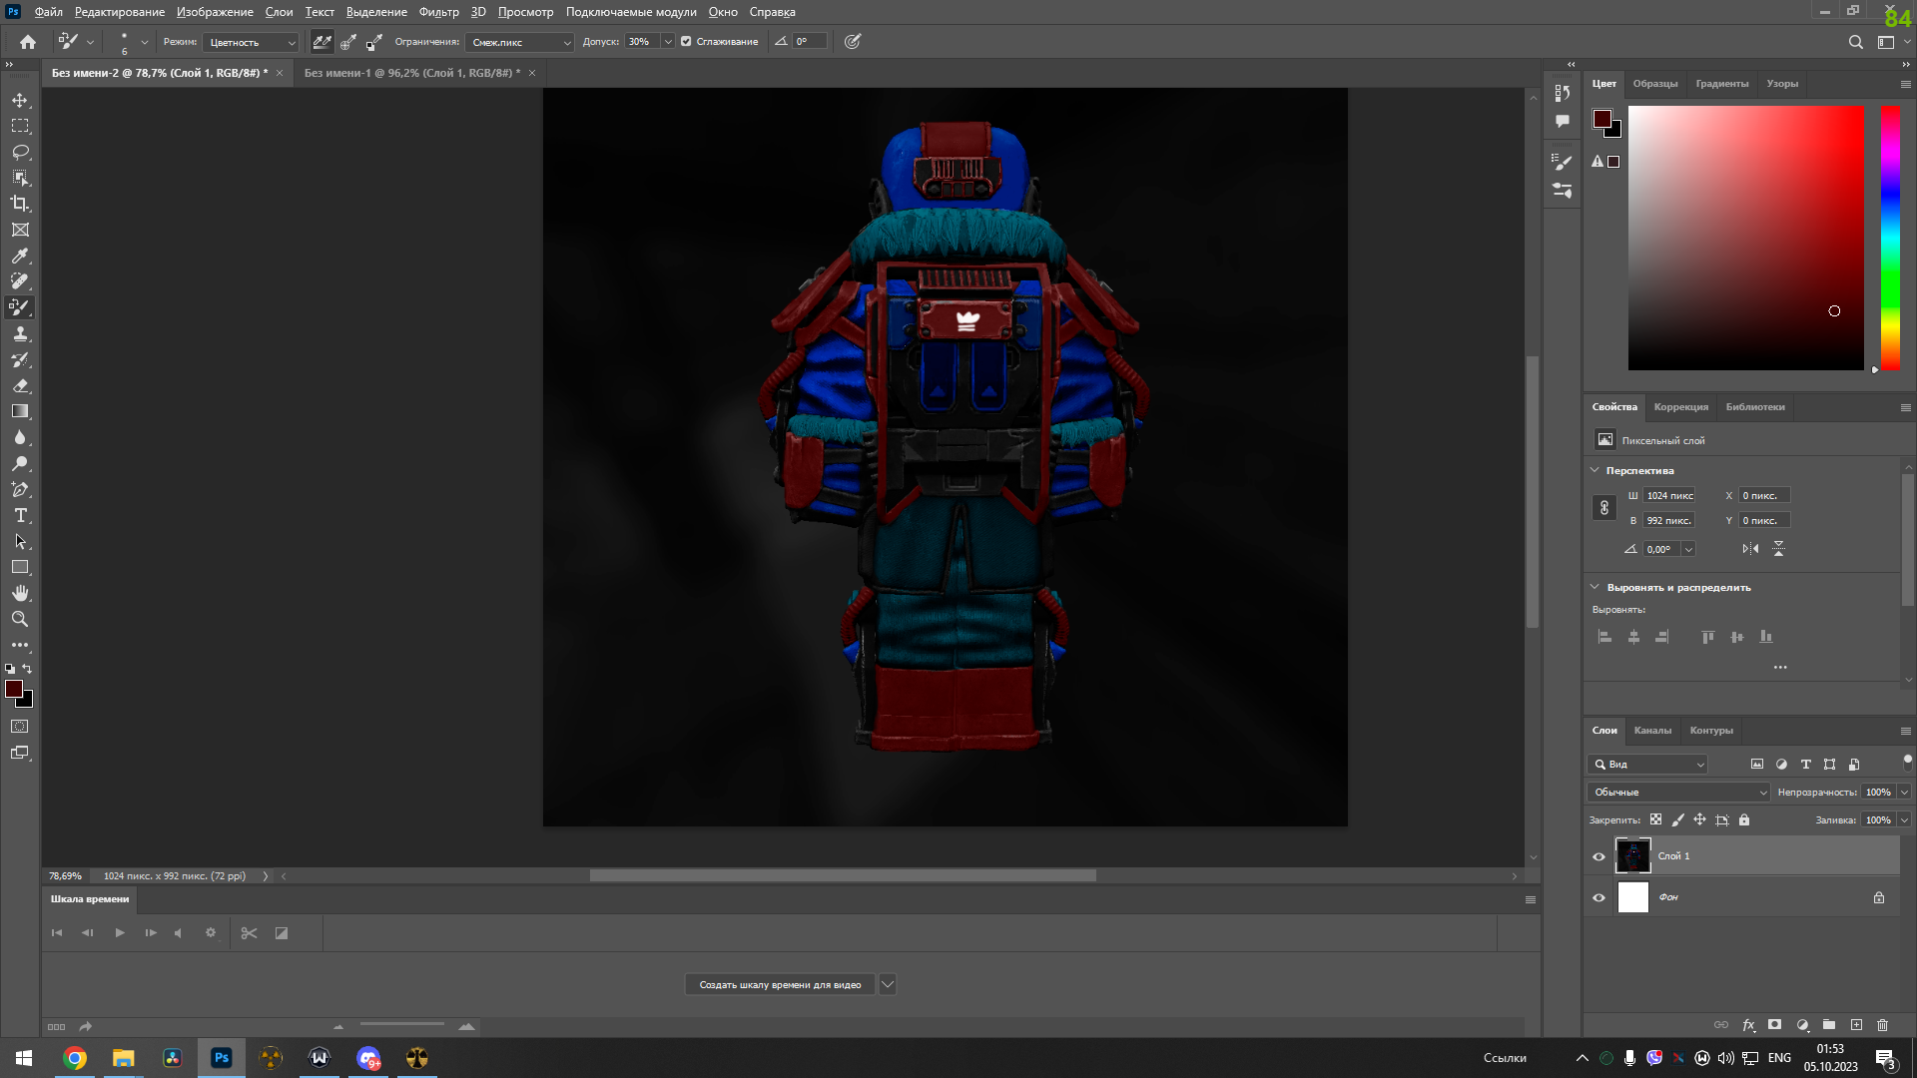Toggle lock position
The height and width of the screenshot is (1078, 1917).
coord(1699,819)
